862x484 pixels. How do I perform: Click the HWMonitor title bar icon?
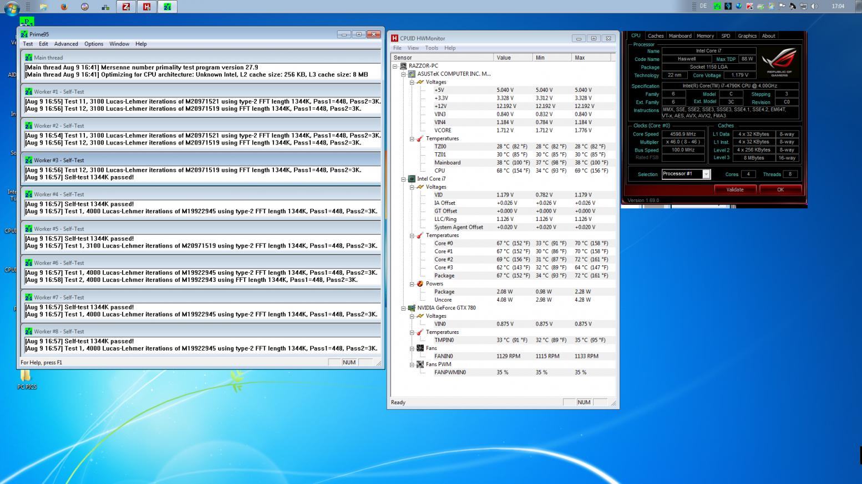394,38
